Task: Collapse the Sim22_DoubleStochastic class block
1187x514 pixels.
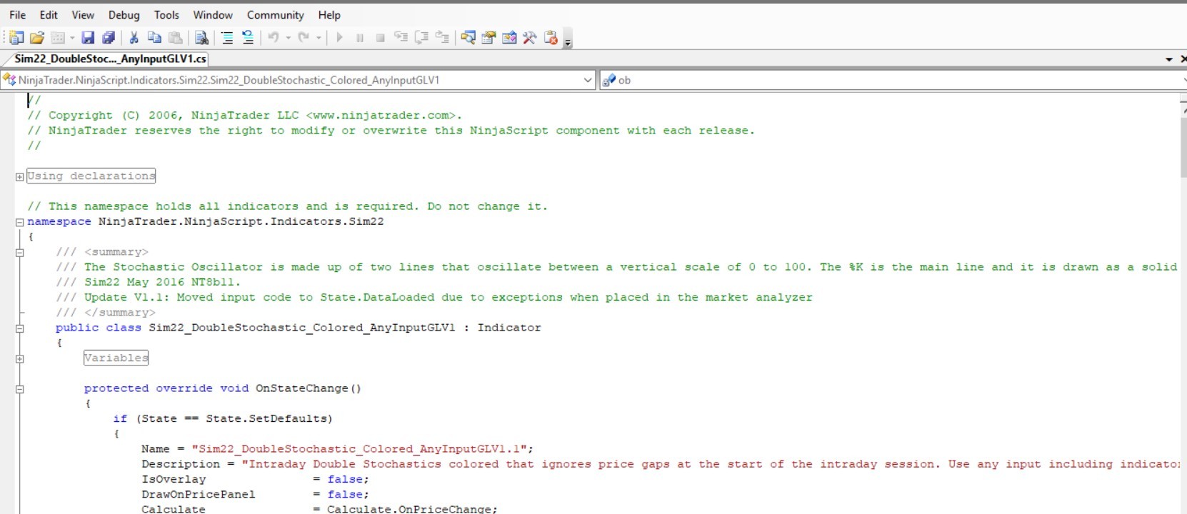Action: tap(19, 328)
